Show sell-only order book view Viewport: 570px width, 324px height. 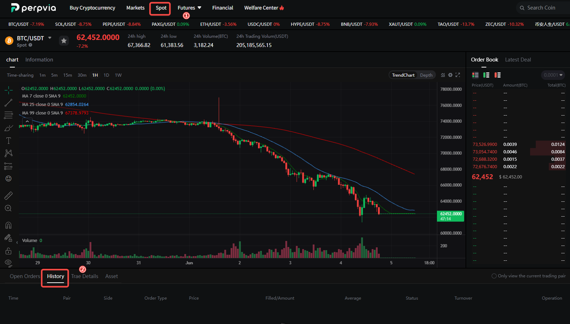(498, 75)
